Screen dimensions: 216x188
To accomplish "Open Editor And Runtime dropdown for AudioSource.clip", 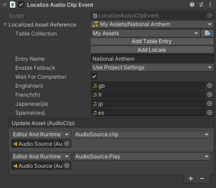I will coord(41,134).
